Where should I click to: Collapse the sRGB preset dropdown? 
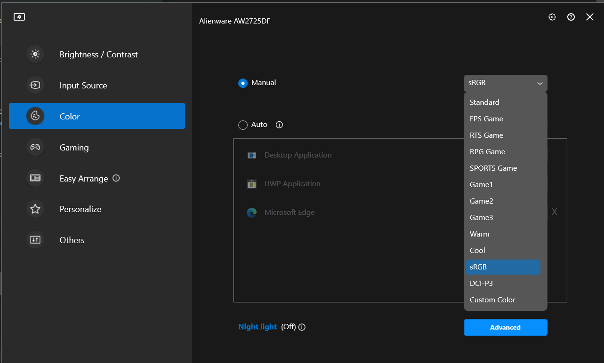tap(506, 83)
